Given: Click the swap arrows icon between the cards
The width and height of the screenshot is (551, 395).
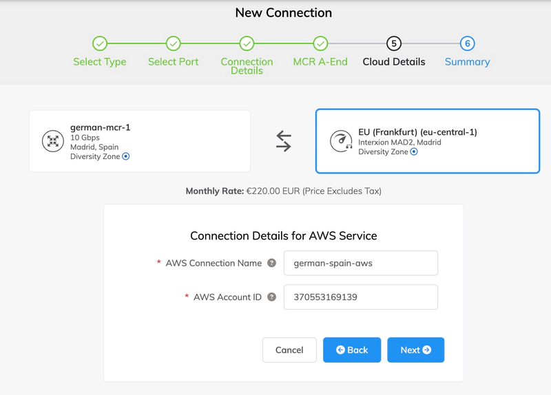Looking at the screenshot, I should click(x=284, y=141).
